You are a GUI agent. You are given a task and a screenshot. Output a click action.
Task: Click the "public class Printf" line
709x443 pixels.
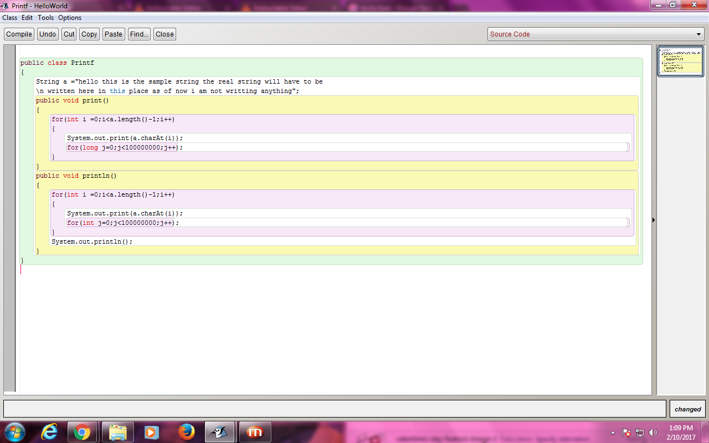point(57,63)
